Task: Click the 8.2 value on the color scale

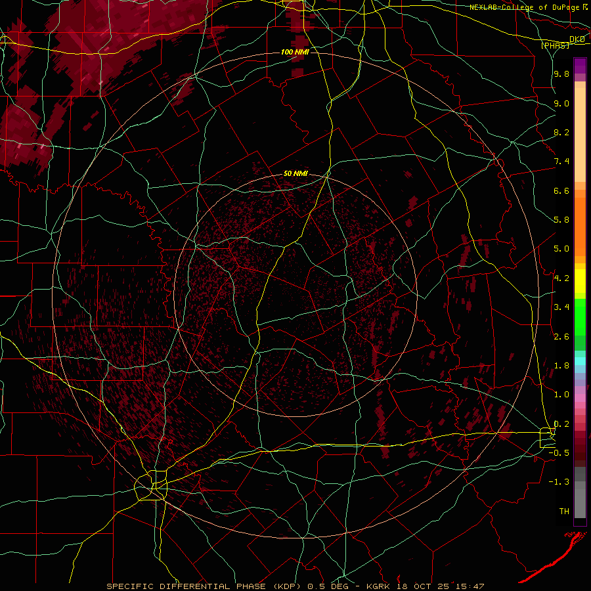Action: [561, 132]
